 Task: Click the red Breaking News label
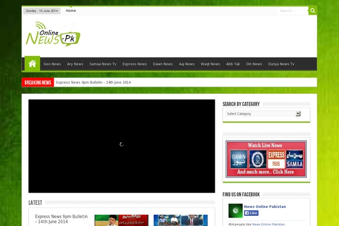[38, 82]
